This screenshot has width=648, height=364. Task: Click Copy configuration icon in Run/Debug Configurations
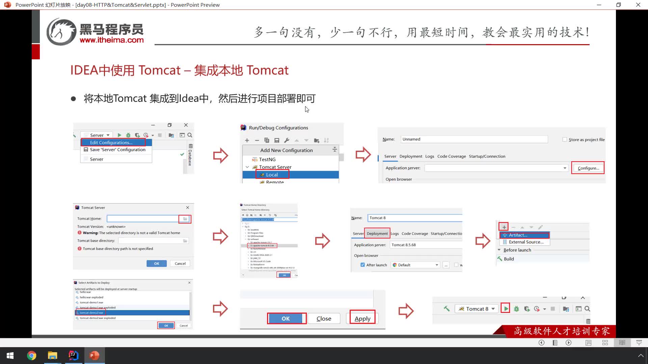coord(267,140)
